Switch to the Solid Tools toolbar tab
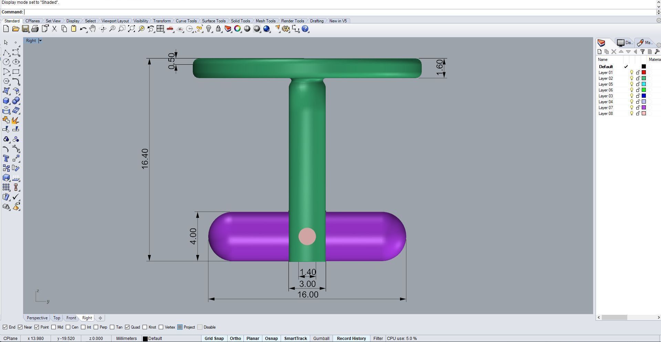 [x=240, y=21]
